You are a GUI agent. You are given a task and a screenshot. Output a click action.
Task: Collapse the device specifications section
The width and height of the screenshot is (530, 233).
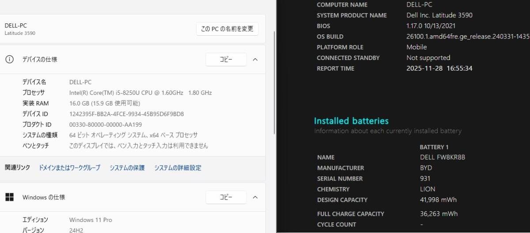(x=255, y=60)
